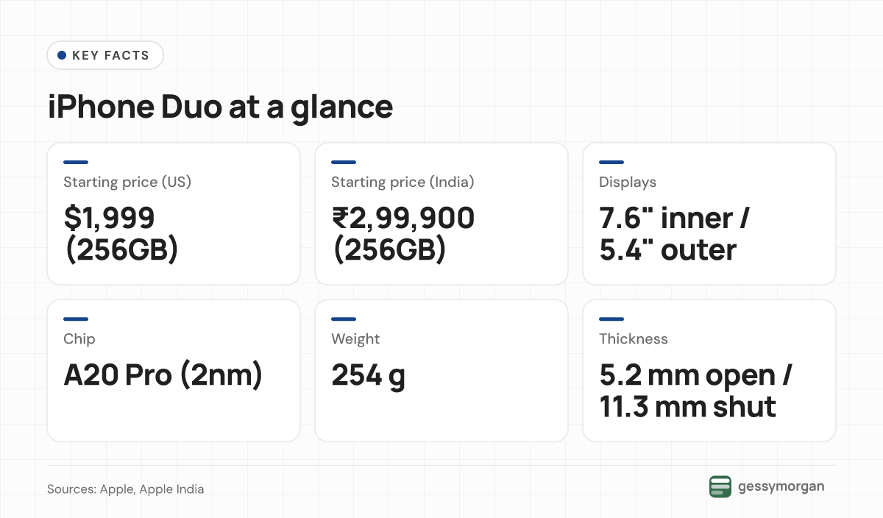
Task: Click the 'iPhone Duo at a glance' heading
Action: [x=220, y=107]
